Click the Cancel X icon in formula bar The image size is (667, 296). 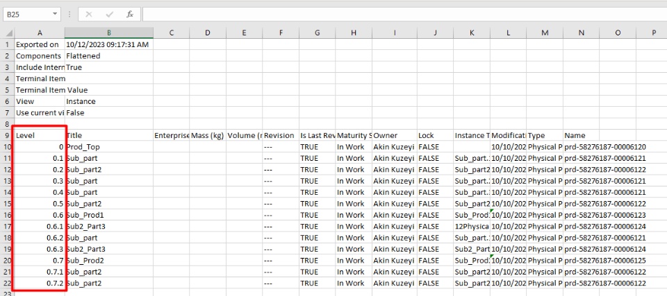89,14
